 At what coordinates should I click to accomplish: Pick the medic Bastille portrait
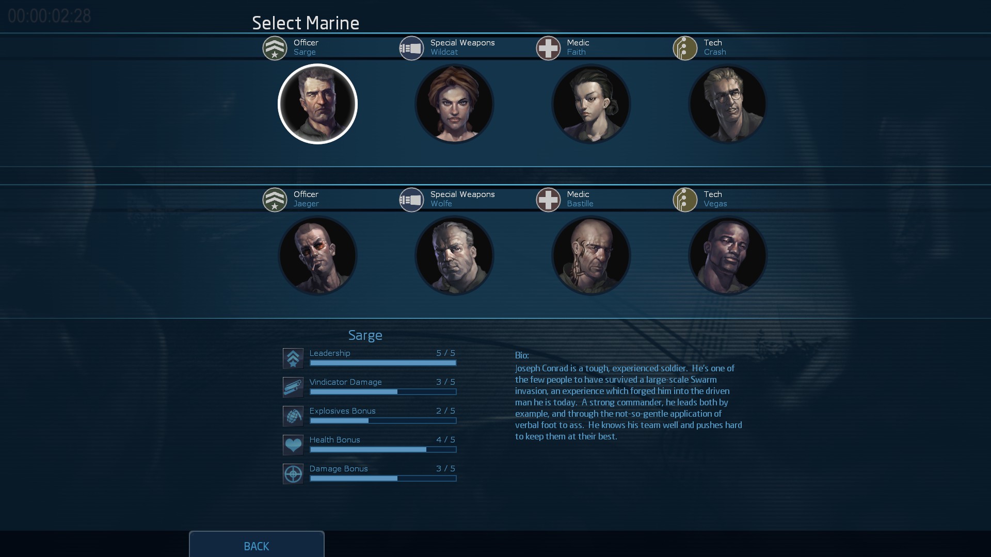(x=591, y=255)
